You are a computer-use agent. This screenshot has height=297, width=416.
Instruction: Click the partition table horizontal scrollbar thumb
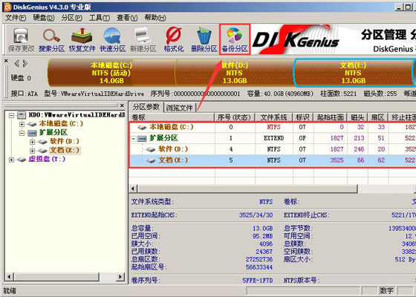click(x=247, y=189)
